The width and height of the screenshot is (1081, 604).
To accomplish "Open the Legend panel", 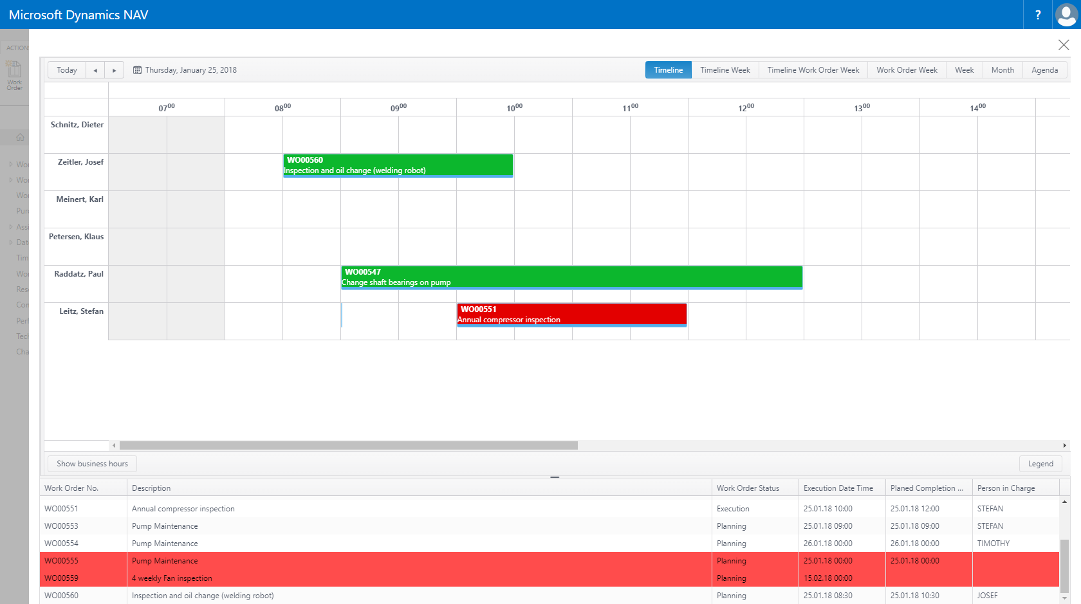I will pos(1040,463).
